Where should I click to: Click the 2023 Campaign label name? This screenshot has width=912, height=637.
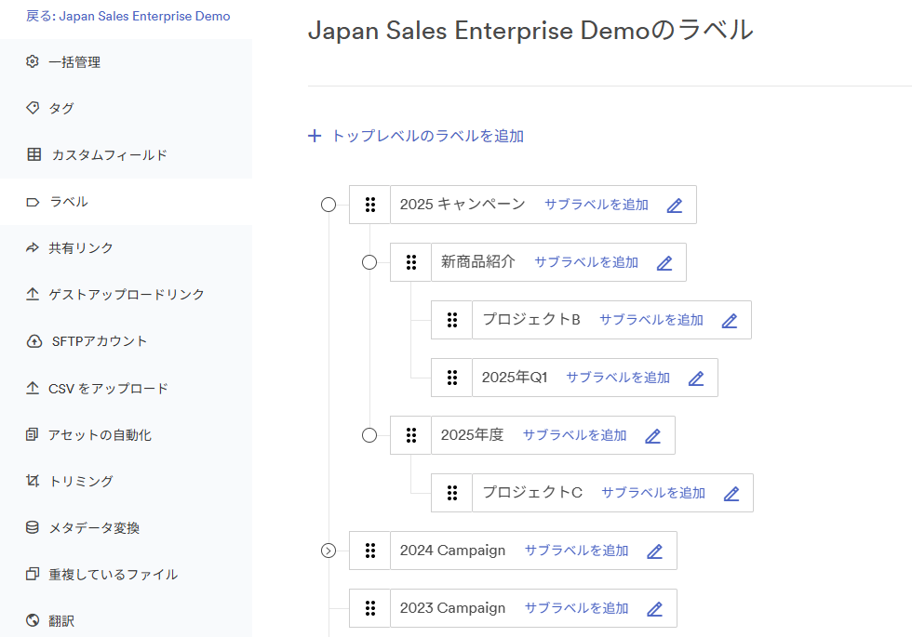pos(452,608)
